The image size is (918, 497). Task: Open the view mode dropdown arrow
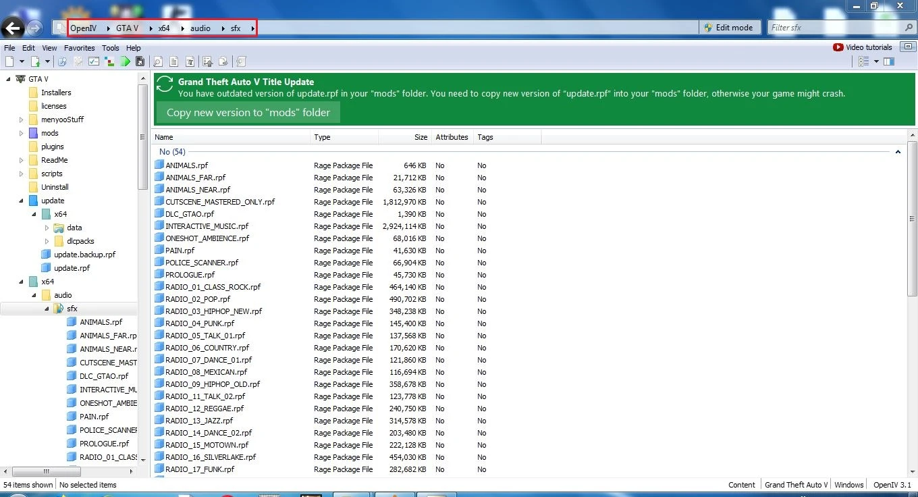(x=876, y=61)
